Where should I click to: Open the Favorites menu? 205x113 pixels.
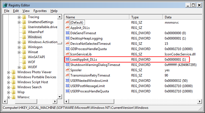[40, 11]
